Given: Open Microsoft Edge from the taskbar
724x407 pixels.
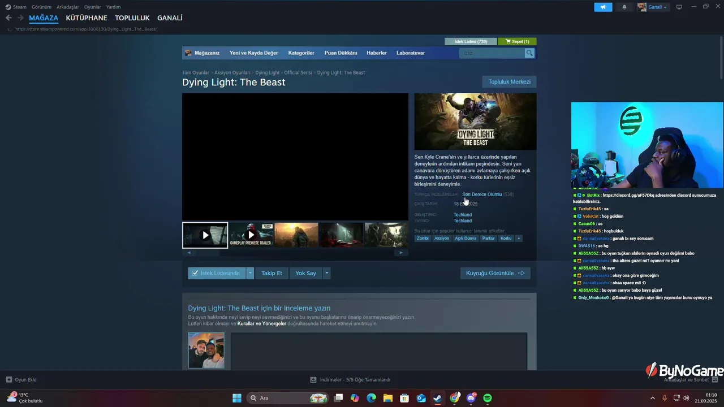Looking at the screenshot, I should (371, 398).
